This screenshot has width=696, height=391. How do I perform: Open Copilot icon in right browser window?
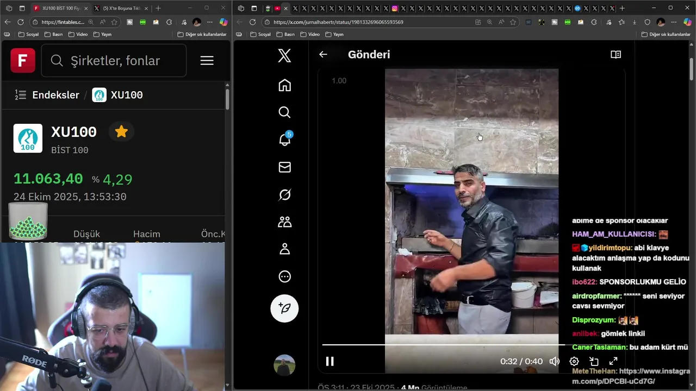[x=687, y=22]
